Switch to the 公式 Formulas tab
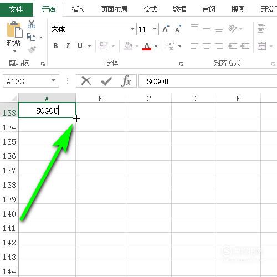The width and height of the screenshot is (277, 277). (x=150, y=9)
